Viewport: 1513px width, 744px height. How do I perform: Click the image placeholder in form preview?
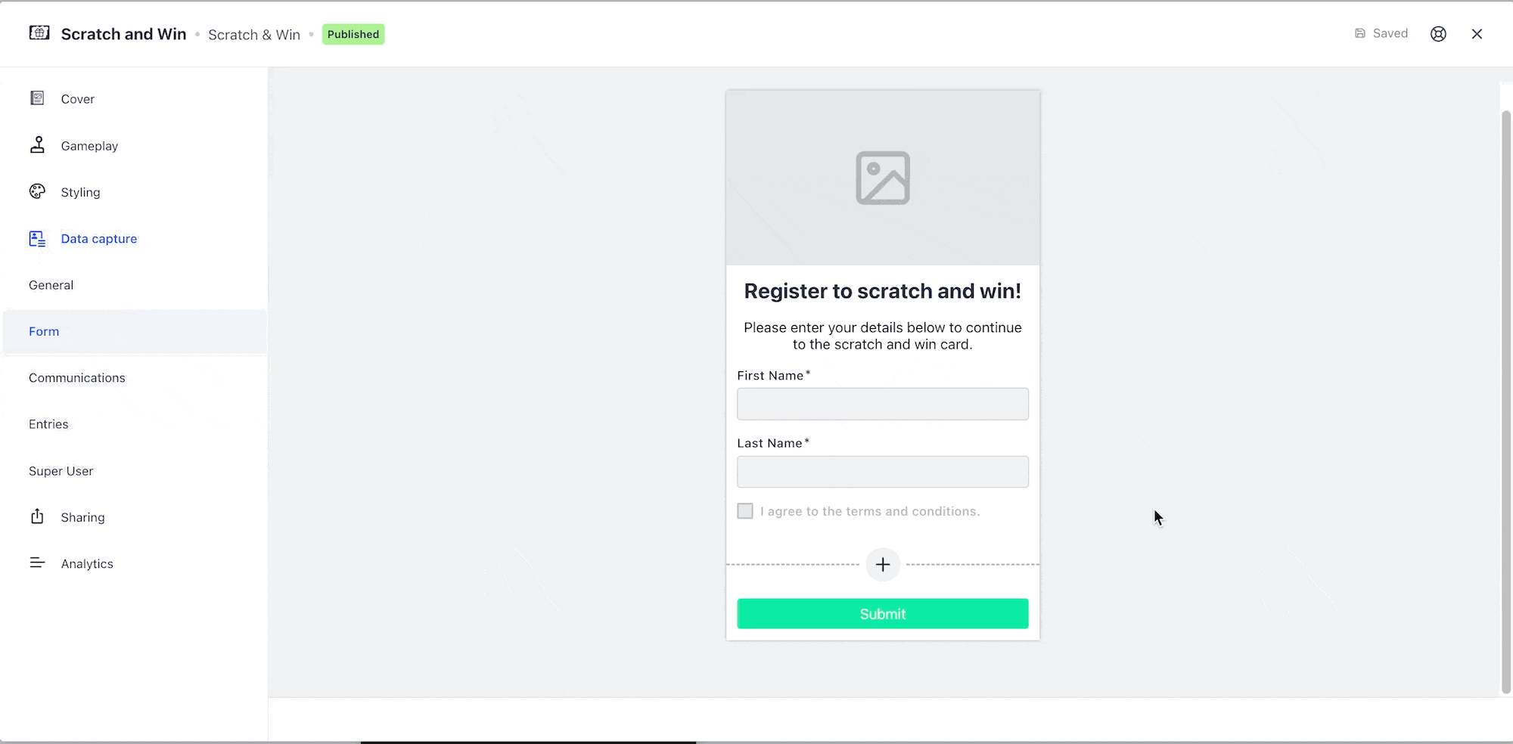pyautogui.click(x=883, y=178)
